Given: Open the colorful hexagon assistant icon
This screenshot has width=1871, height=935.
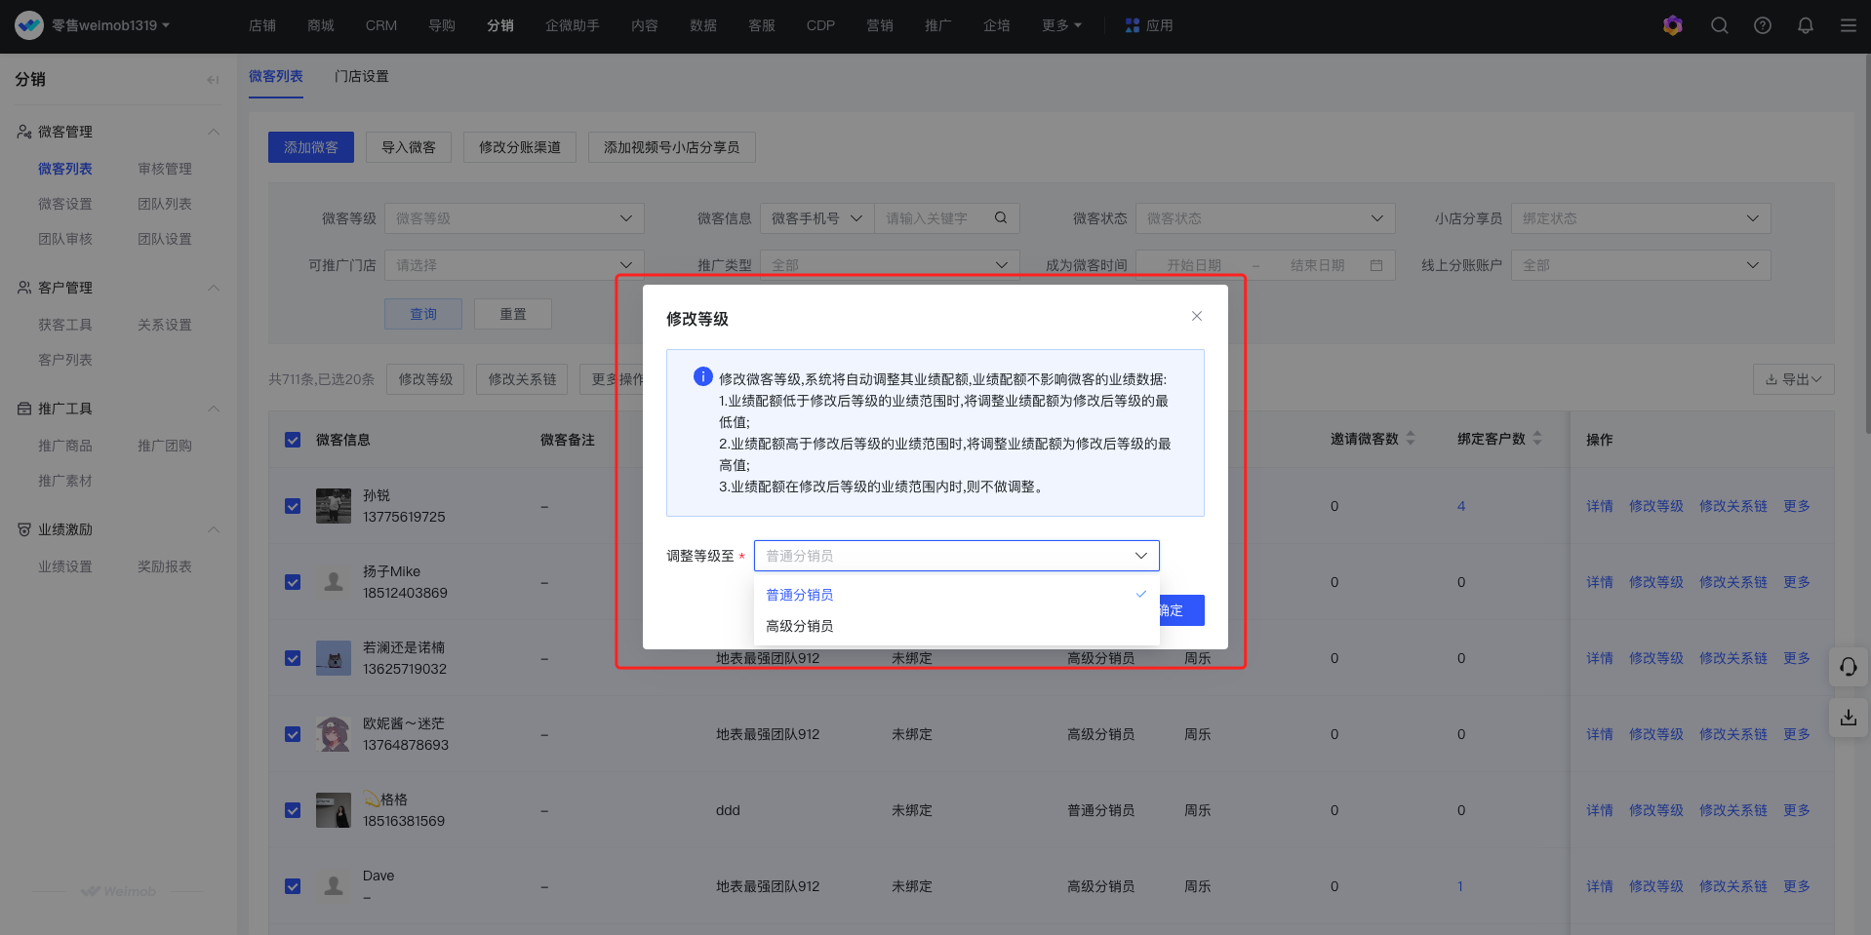Looking at the screenshot, I should click(1672, 25).
